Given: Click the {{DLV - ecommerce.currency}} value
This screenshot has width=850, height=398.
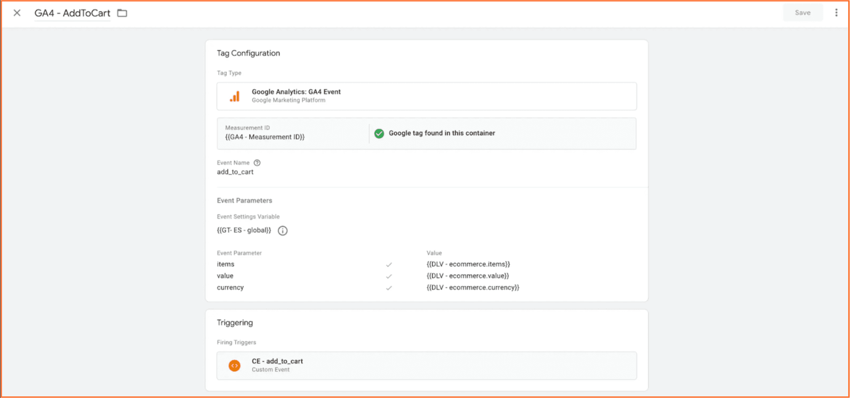Looking at the screenshot, I should [473, 287].
